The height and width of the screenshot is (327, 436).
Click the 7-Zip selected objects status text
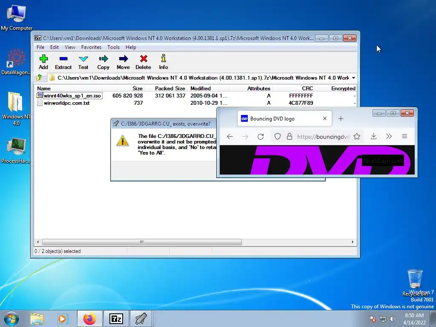(x=57, y=251)
